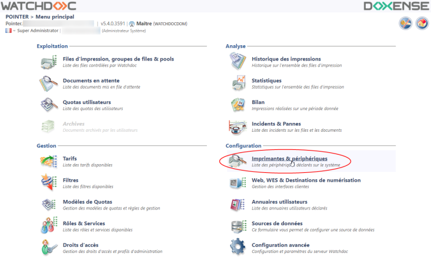Click the blue circular icon at top right
This screenshot has width=431, height=257.
tap(406, 24)
